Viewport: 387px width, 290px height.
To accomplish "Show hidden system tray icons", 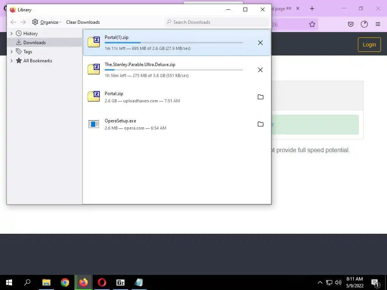I will [320, 282].
